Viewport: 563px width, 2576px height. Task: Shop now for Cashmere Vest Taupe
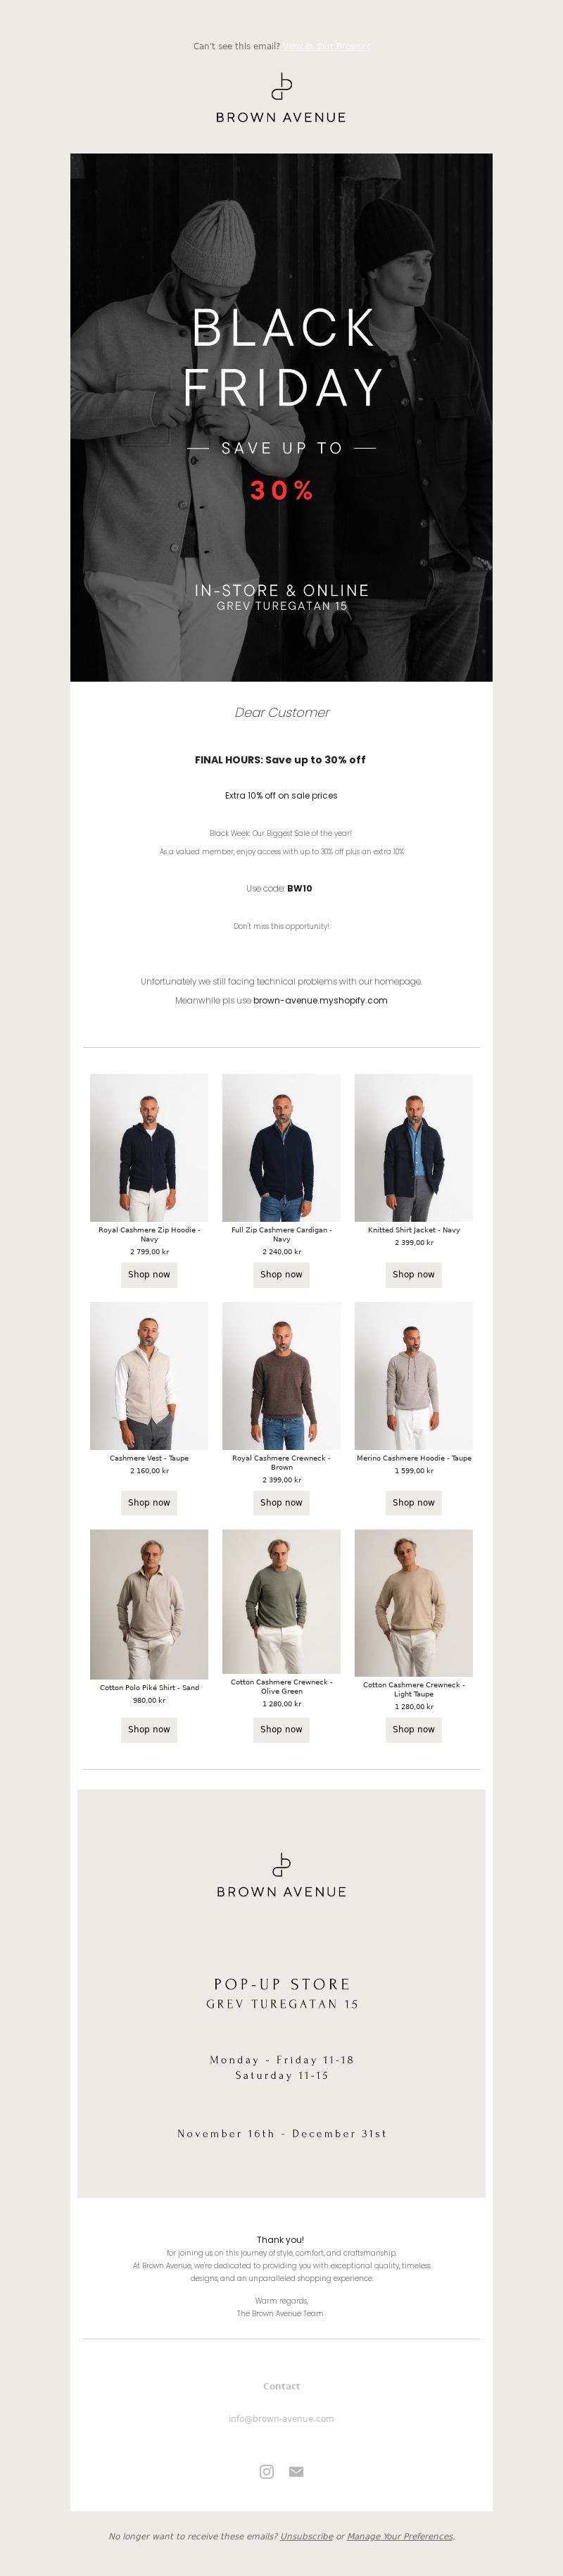[149, 1502]
